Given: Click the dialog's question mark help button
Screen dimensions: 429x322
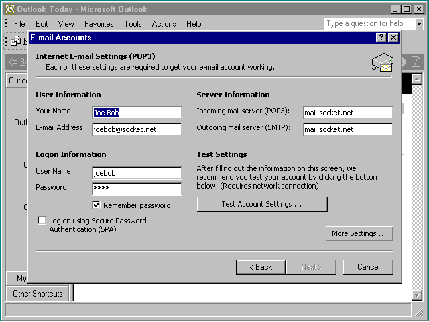Looking at the screenshot, I should 381,38.
